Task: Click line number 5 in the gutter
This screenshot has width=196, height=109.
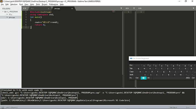Action: pyautogui.click(x=26, y=22)
